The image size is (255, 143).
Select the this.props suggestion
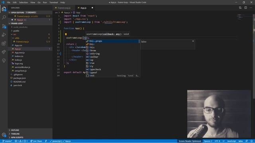pos(113,41)
